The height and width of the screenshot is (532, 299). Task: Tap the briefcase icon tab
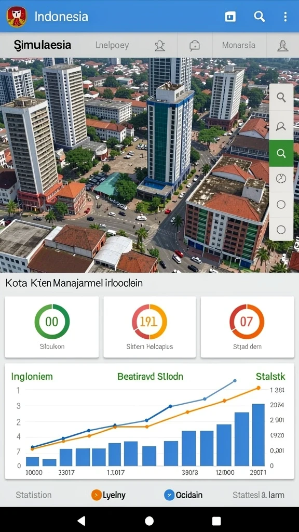click(195, 45)
